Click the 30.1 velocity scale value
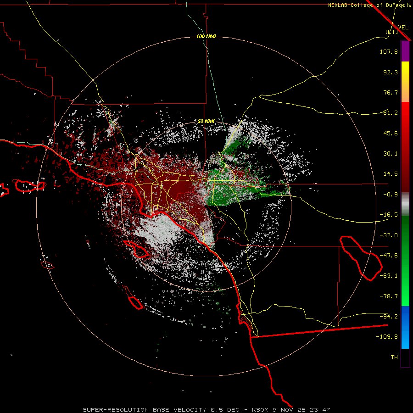 pyautogui.click(x=391, y=154)
